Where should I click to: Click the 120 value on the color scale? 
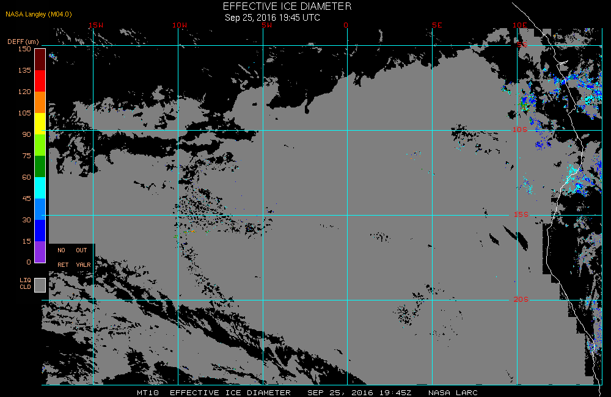pos(24,92)
